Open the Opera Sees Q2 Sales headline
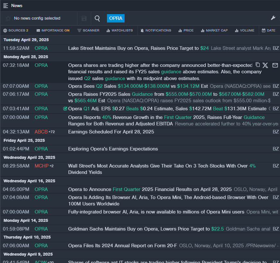 [138, 86]
